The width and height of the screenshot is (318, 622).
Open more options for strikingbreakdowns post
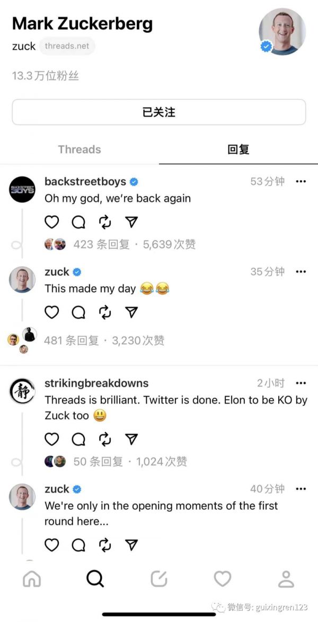click(301, 383)
